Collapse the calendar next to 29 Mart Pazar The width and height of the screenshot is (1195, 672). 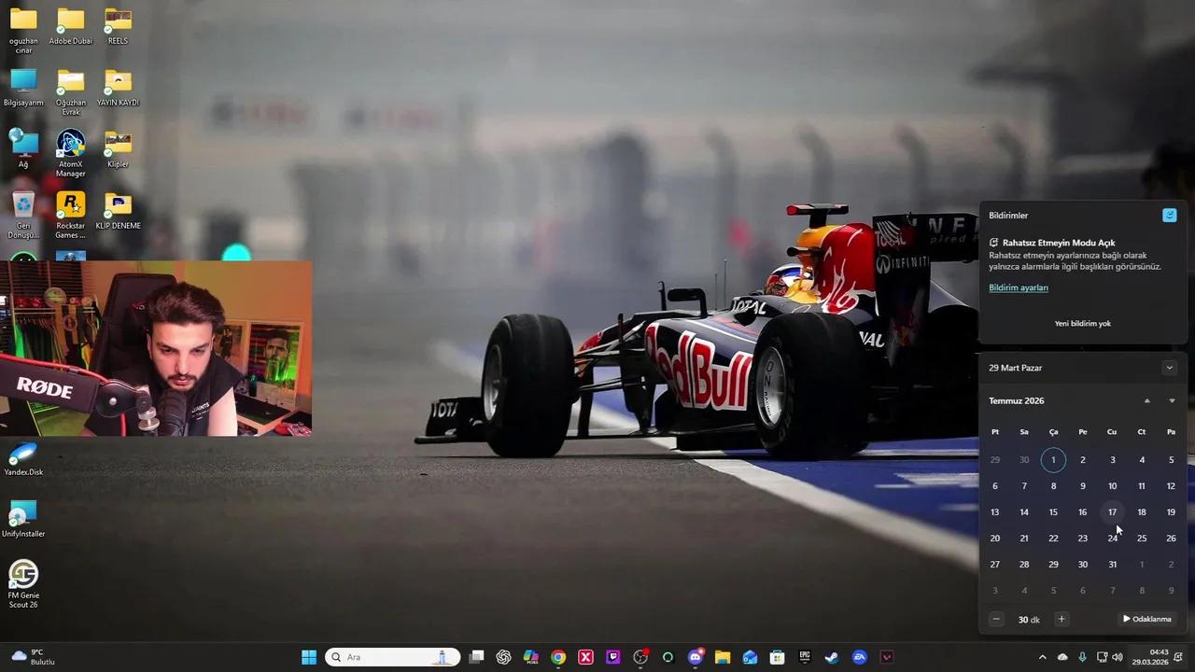click(1169, 368)
